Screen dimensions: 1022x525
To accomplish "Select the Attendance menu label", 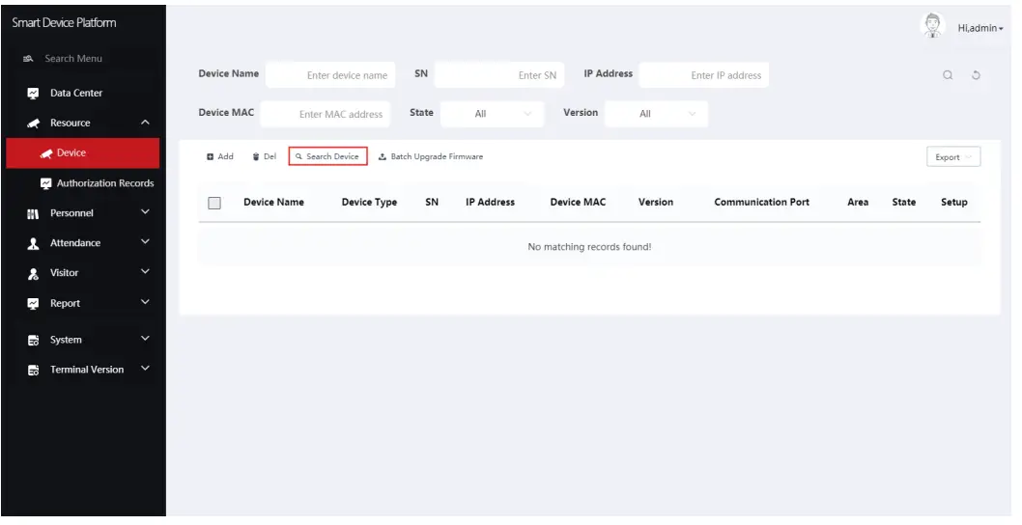I will [x=75, y=243].
